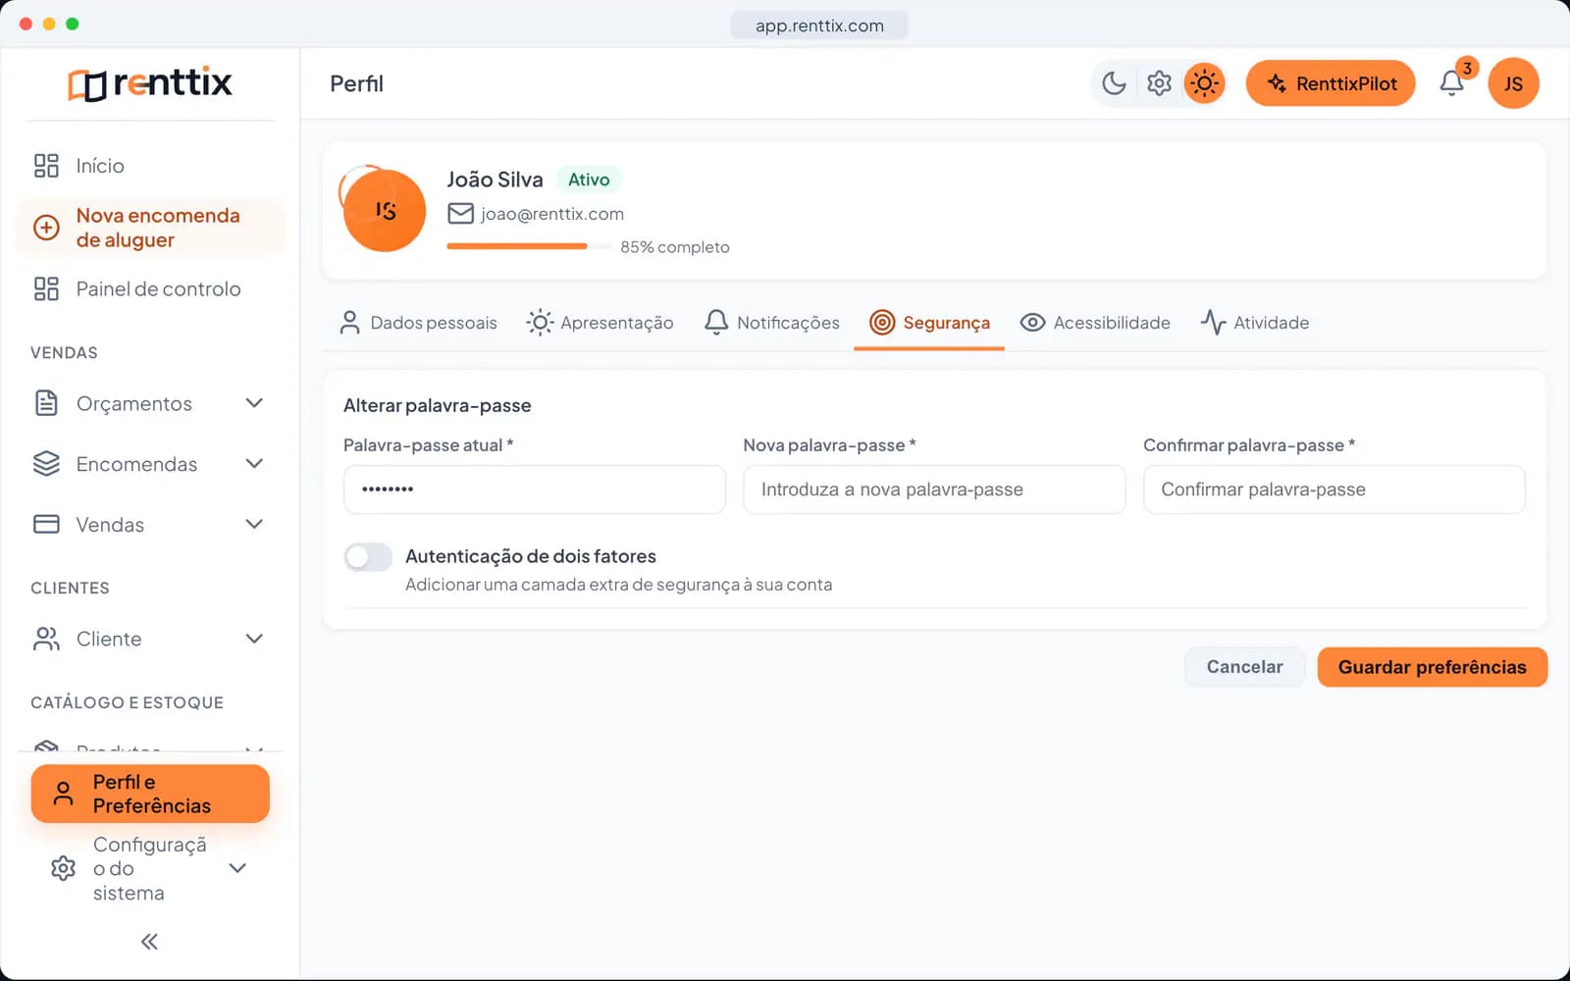1570x981 pixels.
Task: Go to the Notificações tab
Action: coord(772,323)
